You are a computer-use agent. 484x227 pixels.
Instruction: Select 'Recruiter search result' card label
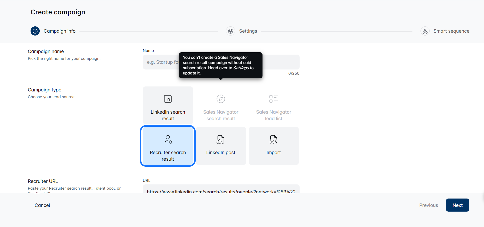click(x=168, y=156)
